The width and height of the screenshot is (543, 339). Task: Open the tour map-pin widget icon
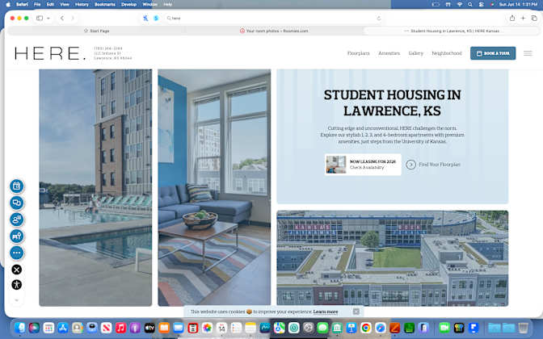click(17, 236)
